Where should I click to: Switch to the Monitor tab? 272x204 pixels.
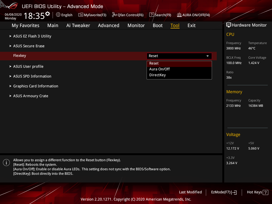click(x=136, y=25)
